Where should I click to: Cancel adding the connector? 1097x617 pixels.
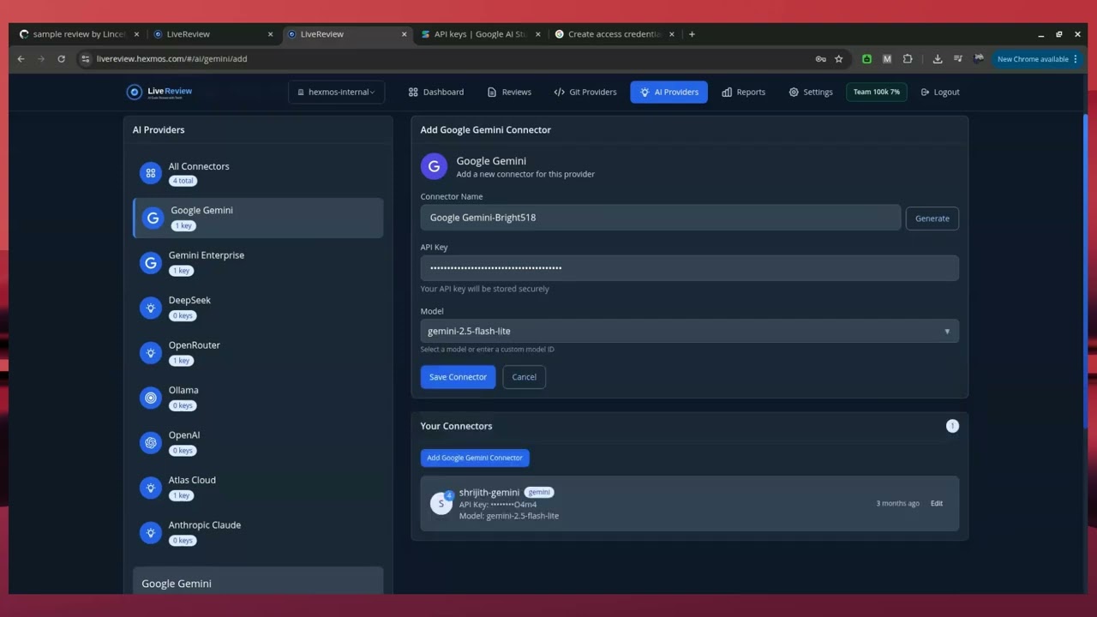(x=524, y=377)
